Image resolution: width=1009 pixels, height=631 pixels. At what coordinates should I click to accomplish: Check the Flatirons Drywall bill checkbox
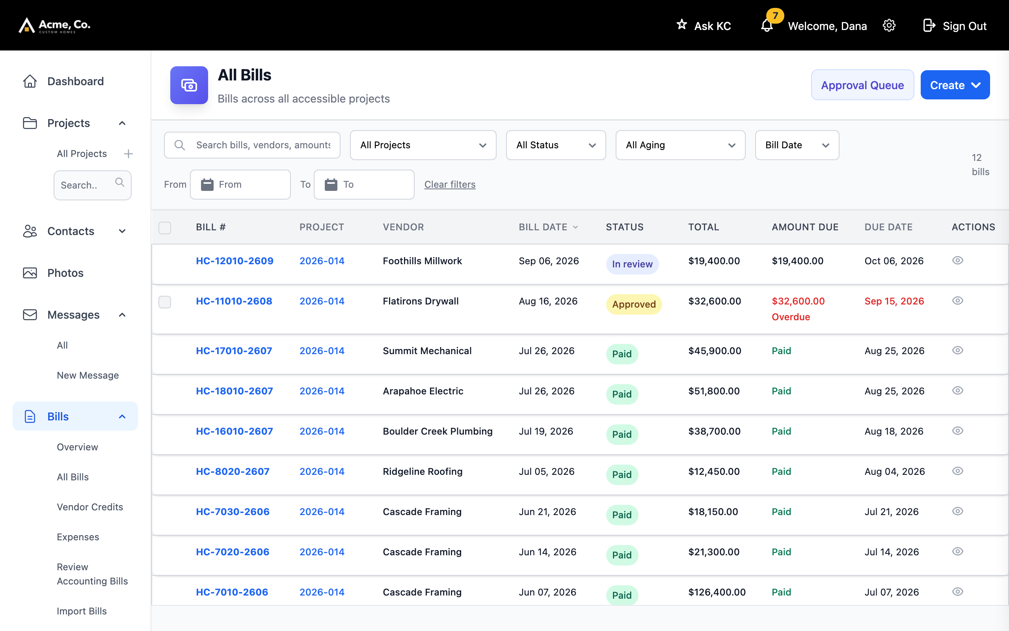tap(165, 302)
